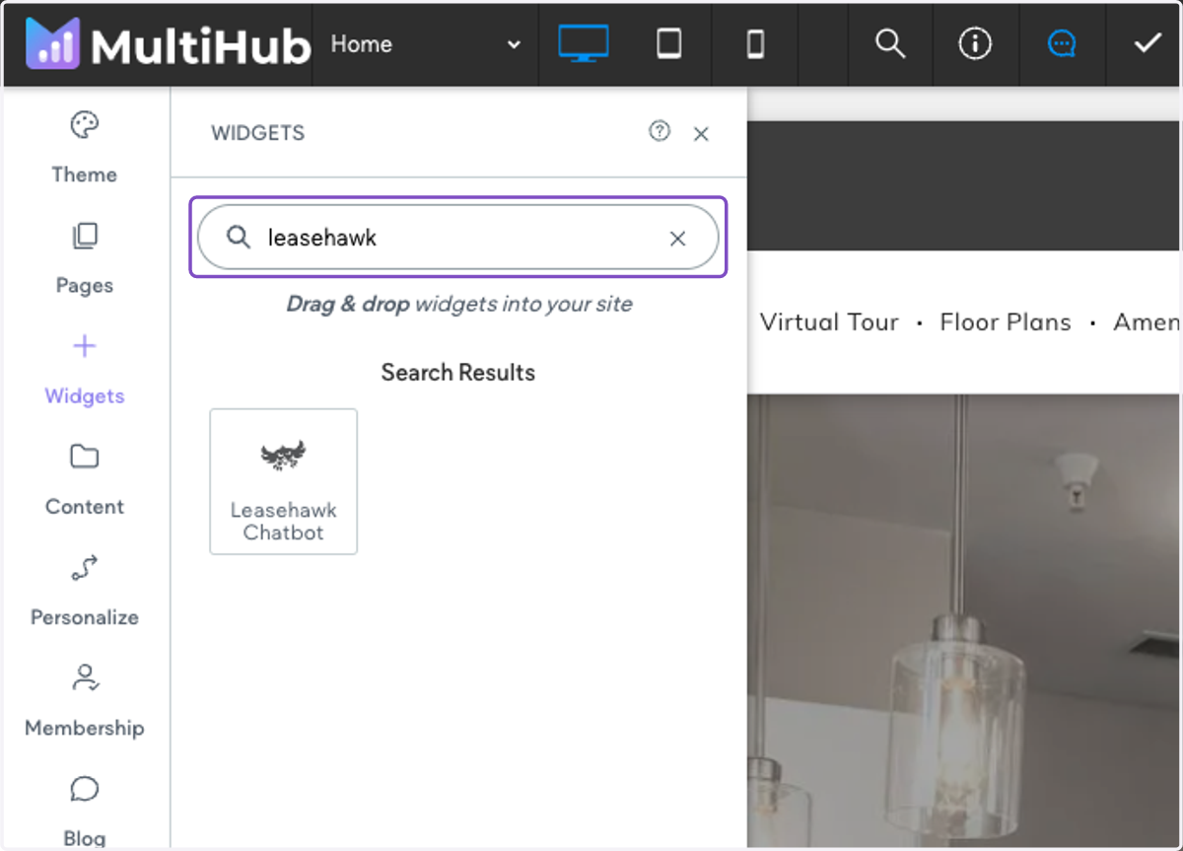
Task: Click the MultiHub logo
Action: click(169, 45)
